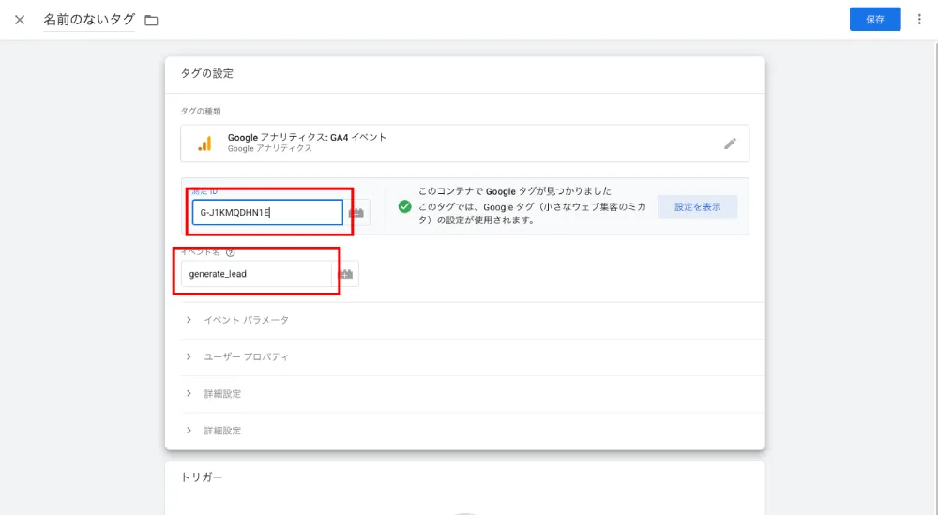The image size is (938, 515).
Task: Click the このコンテナで Google タグが見つかりました message
Action: tap(514, 191)
